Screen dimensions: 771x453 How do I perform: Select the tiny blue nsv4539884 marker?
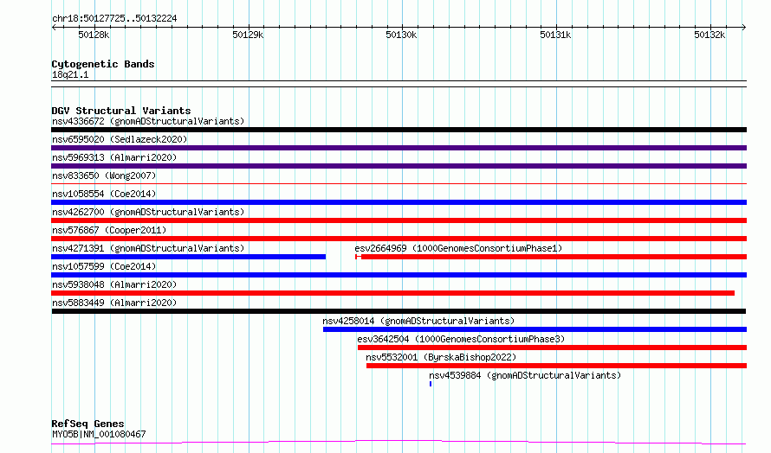click(x=431, y=385)
